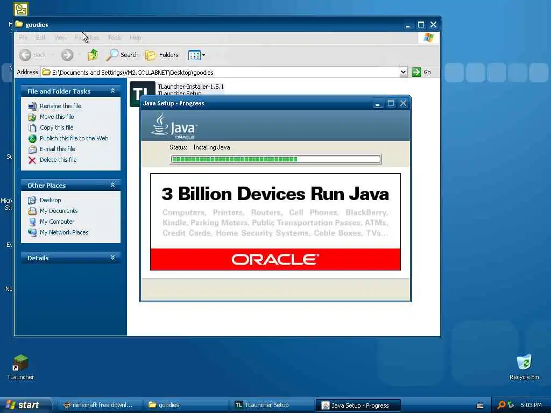Open My Computer from Other Places

tap(57, 222)
